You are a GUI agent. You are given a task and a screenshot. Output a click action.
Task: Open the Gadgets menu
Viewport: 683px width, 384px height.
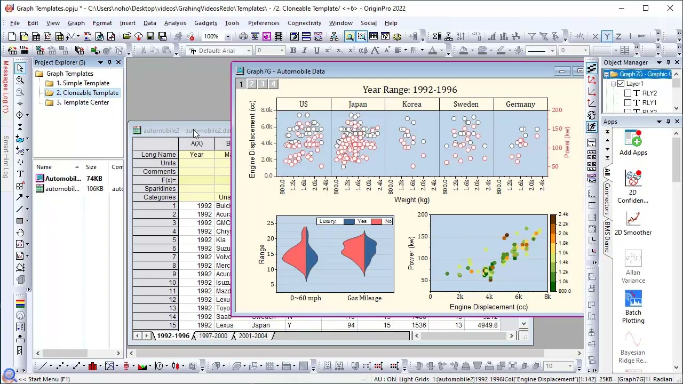205,23
